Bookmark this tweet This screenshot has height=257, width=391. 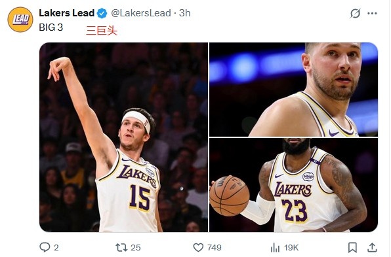[x=352, y=247]
